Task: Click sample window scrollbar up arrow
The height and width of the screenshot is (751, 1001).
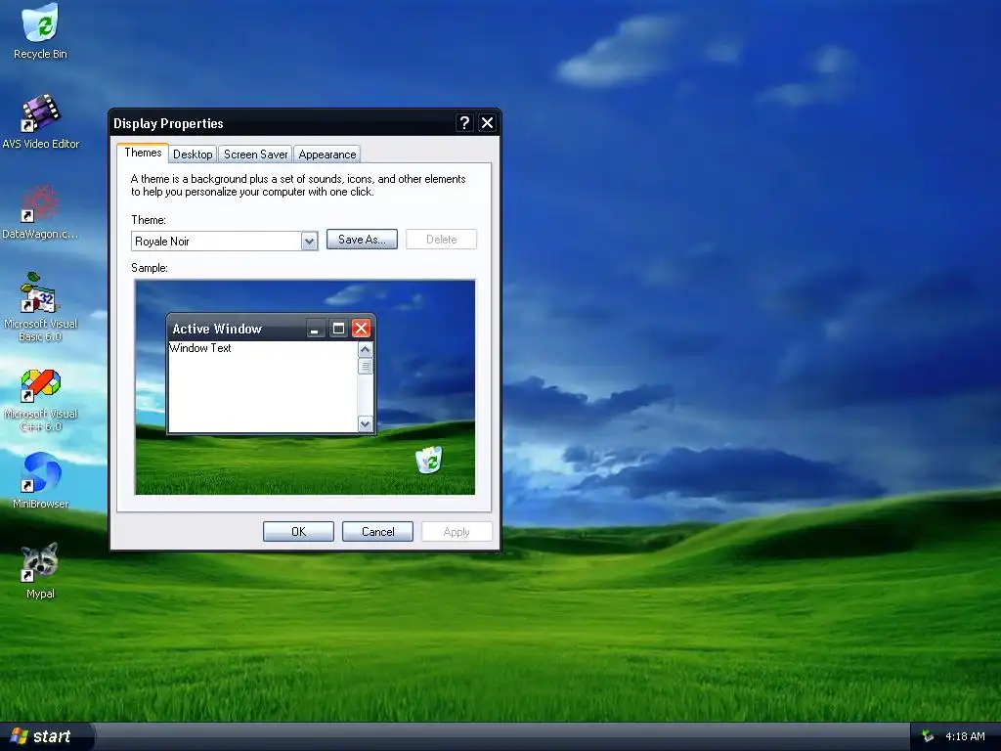Action: 366,349
